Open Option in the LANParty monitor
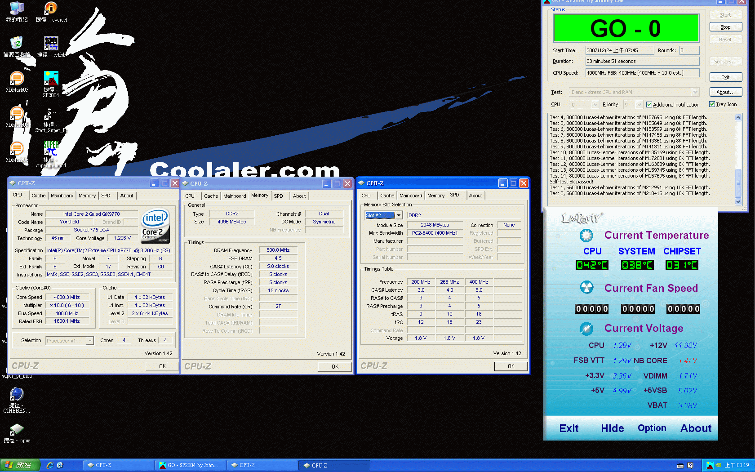755x472 pixels. pos(652,428)
